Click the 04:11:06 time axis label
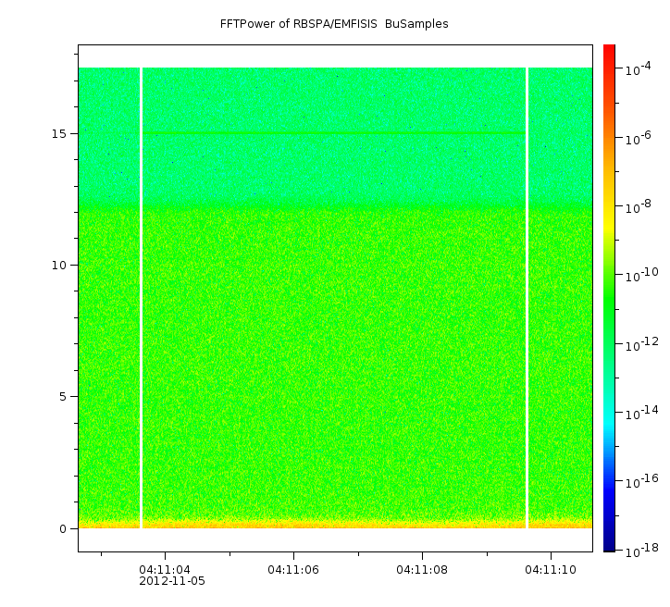This screenshot has width=670, height=607. click(293, 569)
